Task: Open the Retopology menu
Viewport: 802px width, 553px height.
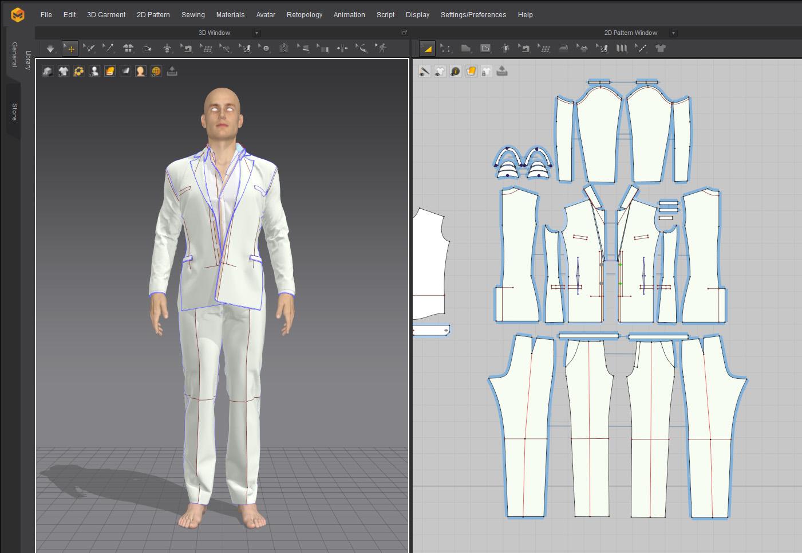Action: [304, 15]
